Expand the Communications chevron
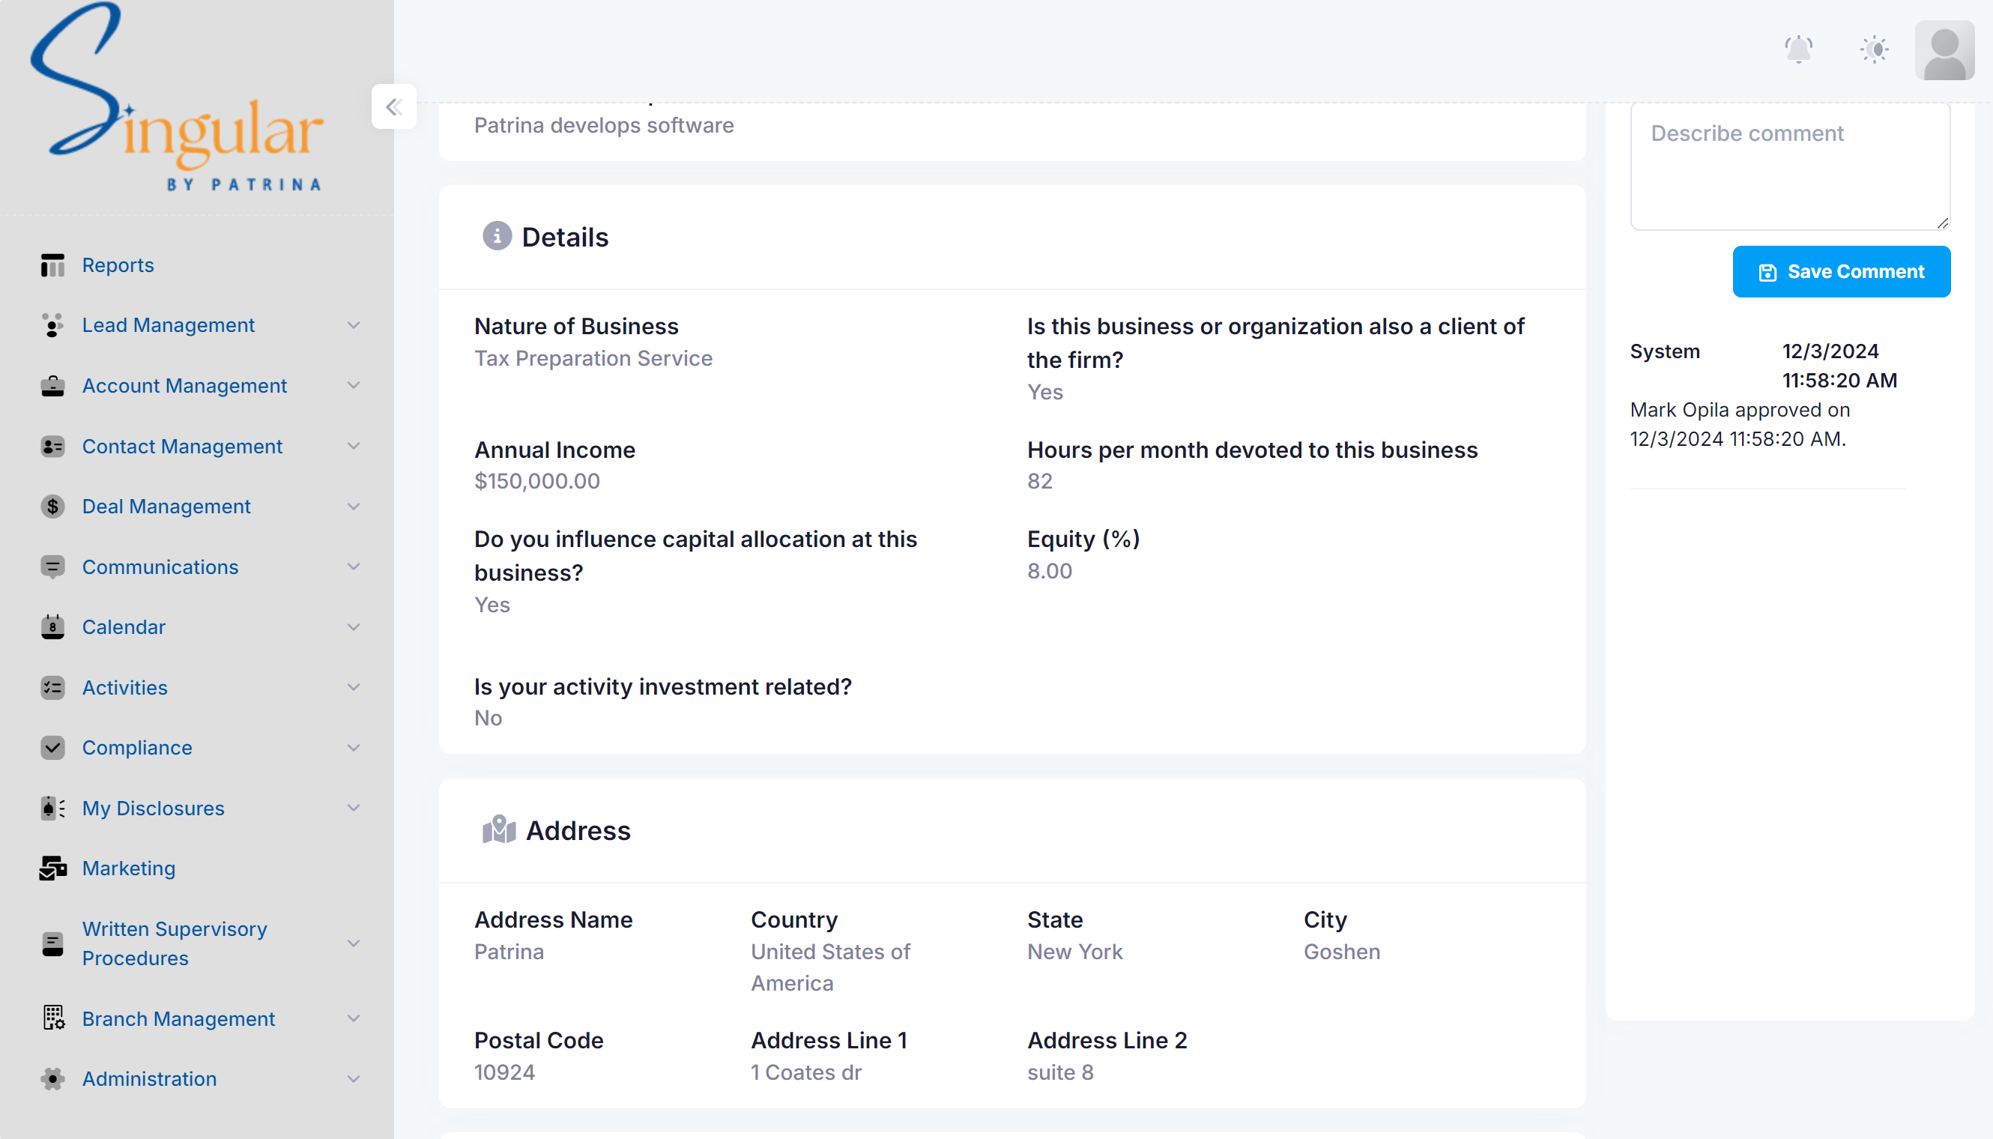 click(354, 567)
